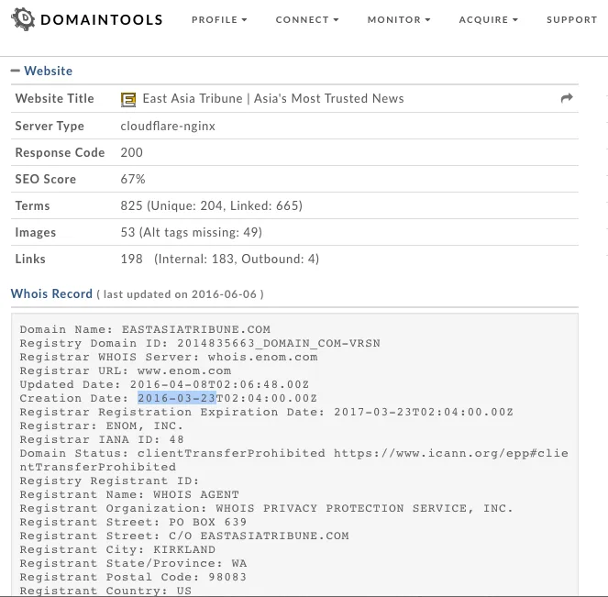Open the Acquire dropdown menu
Viewport: 608px width, 597px height.
point(489,20)
